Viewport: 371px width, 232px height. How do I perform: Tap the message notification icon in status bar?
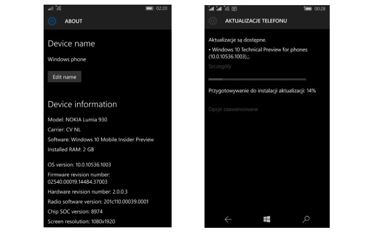[234, 9]
